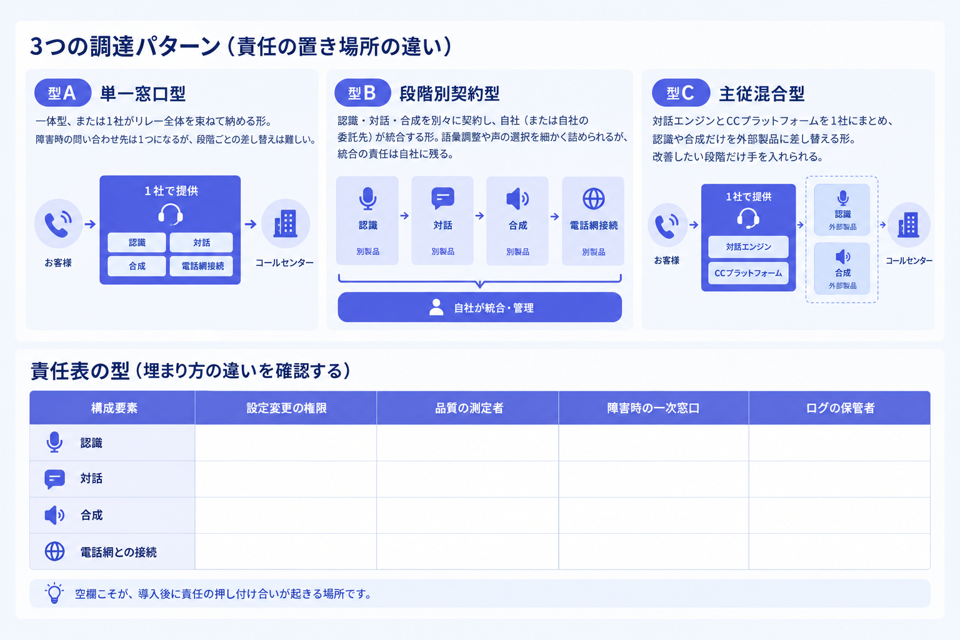Click the 型B badge
The height and width of the screenshot is (640, 960).
point(362,93)
